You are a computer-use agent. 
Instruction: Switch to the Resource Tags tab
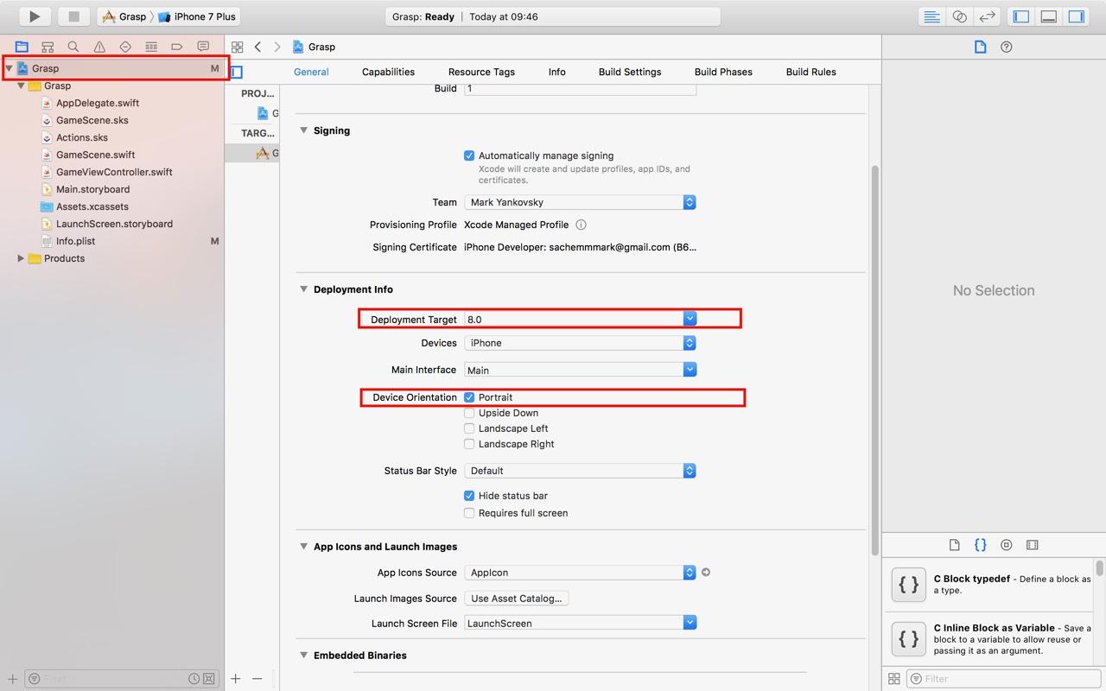point(481,73)
